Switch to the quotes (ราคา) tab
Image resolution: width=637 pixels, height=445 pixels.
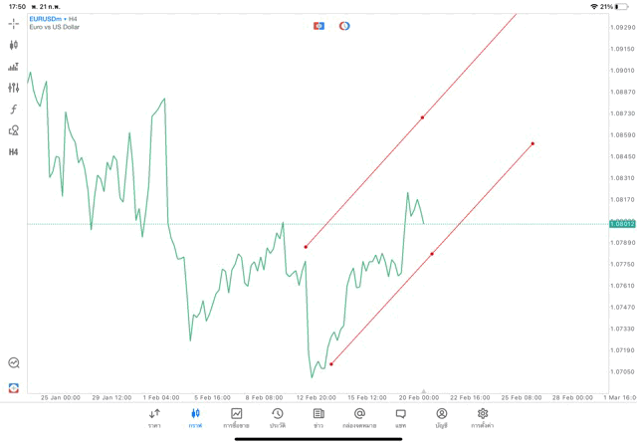click(x=154, y=418)
